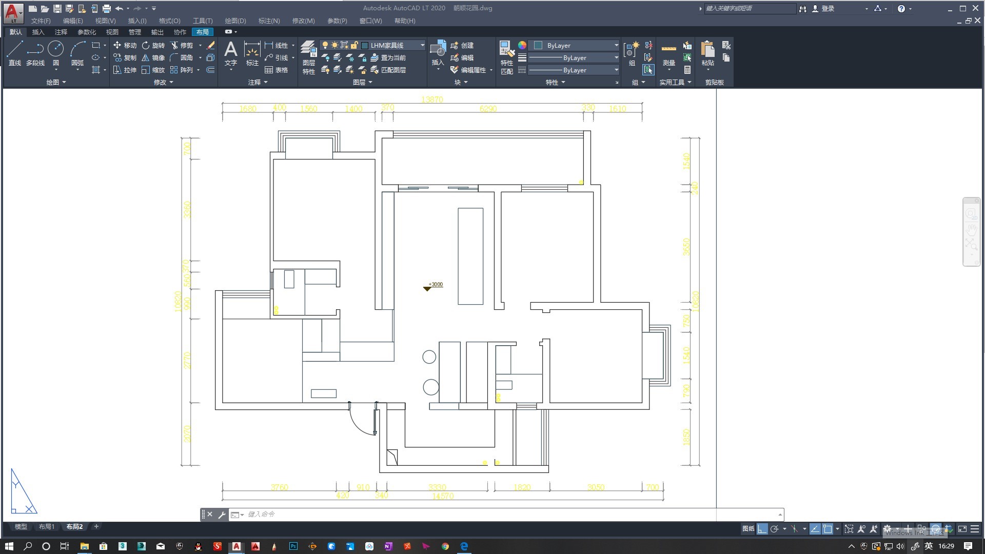The height and width of the screenshot is (554, 985).
Task: Insert a Table (表格)
Action: point(276,70)
